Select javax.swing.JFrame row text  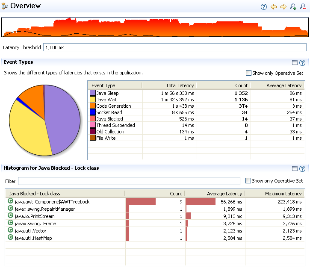point(35,224)
